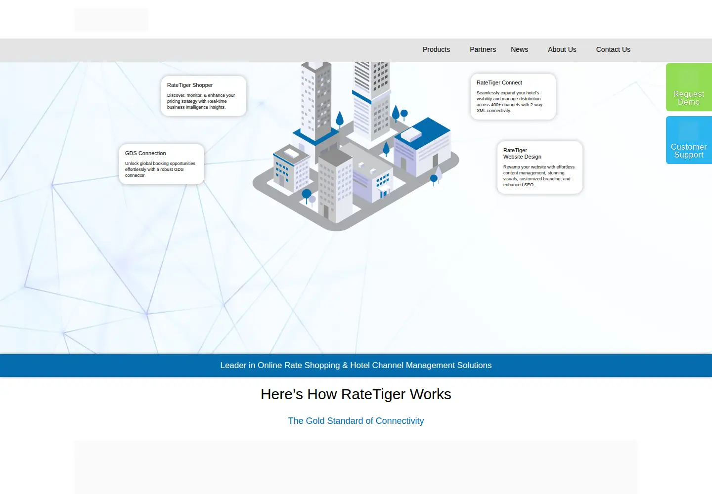Open the Contact Us page
The width and height of the screenshot is (712, 494).
(x=613, y=49)
